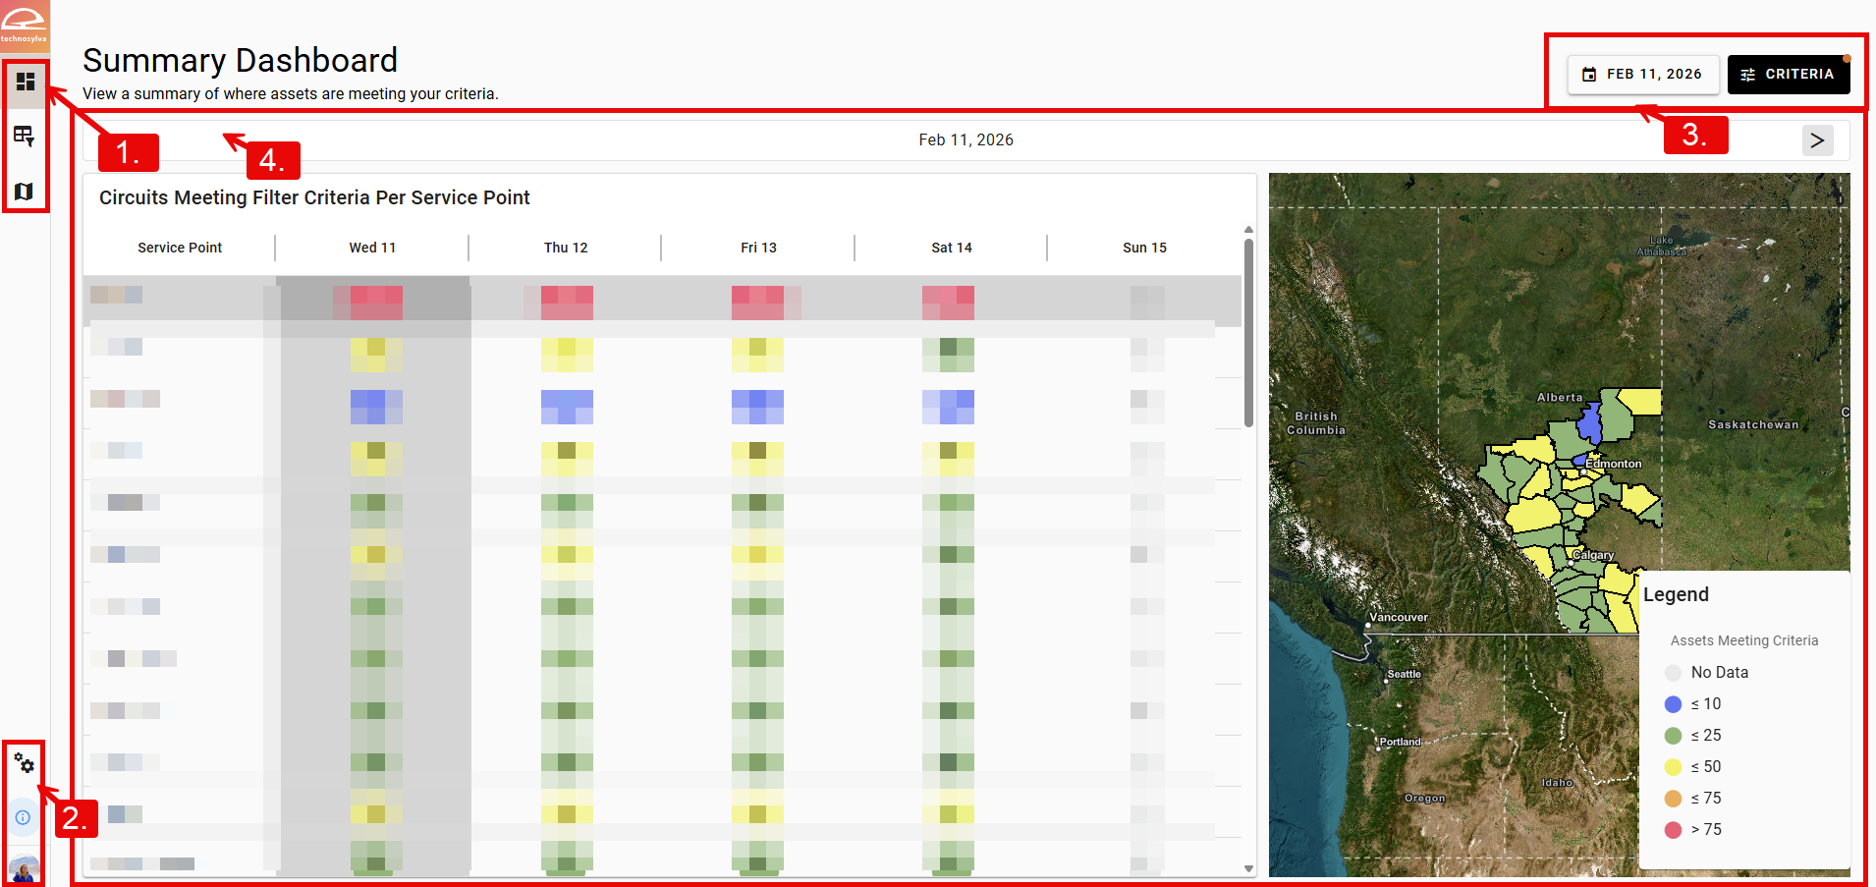Go to next date range arrow
This screenshot has height=887, width=1876.
tap(1817, 140)
